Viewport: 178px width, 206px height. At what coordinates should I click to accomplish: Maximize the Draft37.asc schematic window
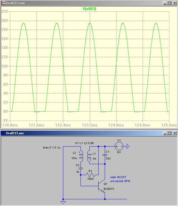tap(169, 133)
